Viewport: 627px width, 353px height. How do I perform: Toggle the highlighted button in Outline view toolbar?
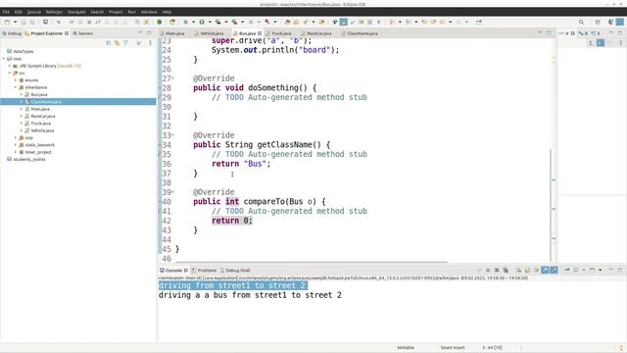[601, 42]
